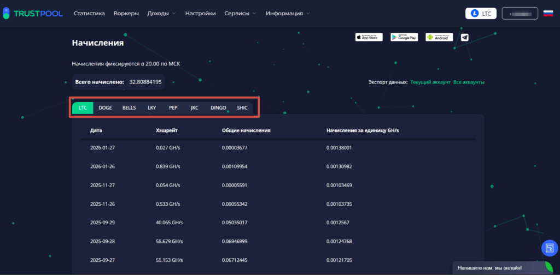Click per-unit value 0.00124768

[339, 242]
